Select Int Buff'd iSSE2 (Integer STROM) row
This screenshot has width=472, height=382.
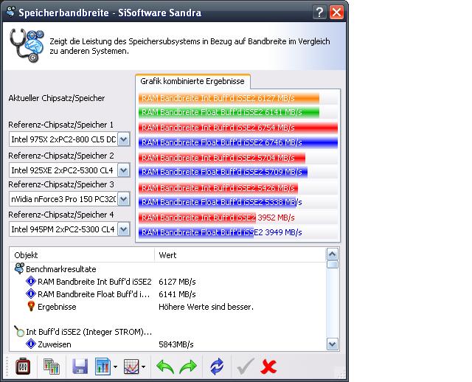coord(89,332)
